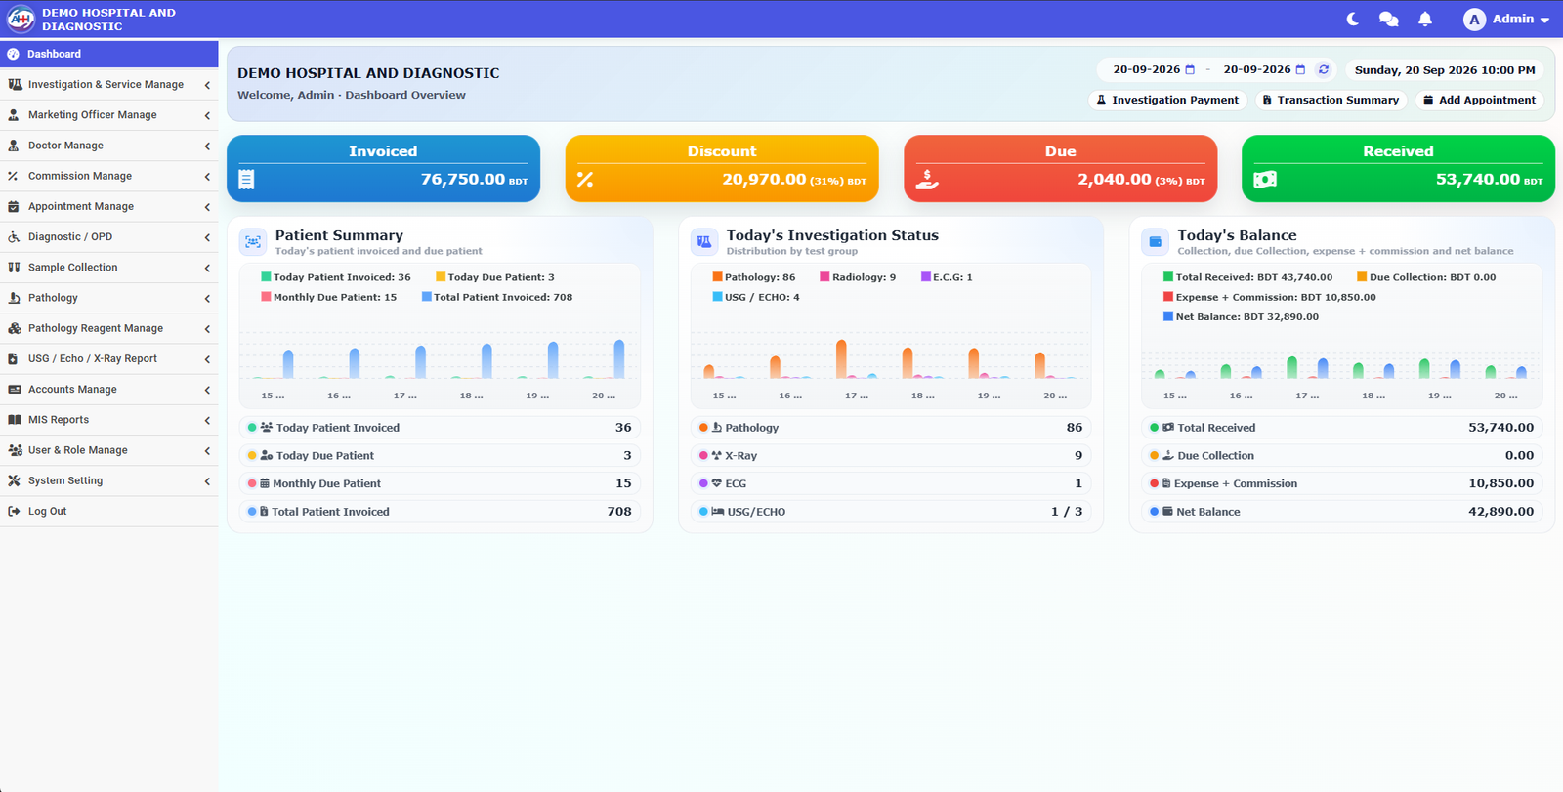The image size is (1563, 792).
Task: Click the Due card hand-dollar icon
Action: [x=927, y=180]
